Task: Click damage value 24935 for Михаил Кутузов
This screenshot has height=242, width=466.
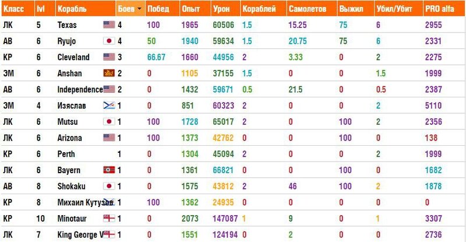Action: pos(223,202)
